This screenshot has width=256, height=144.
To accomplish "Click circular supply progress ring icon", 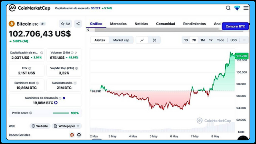I will coord(56,103).
